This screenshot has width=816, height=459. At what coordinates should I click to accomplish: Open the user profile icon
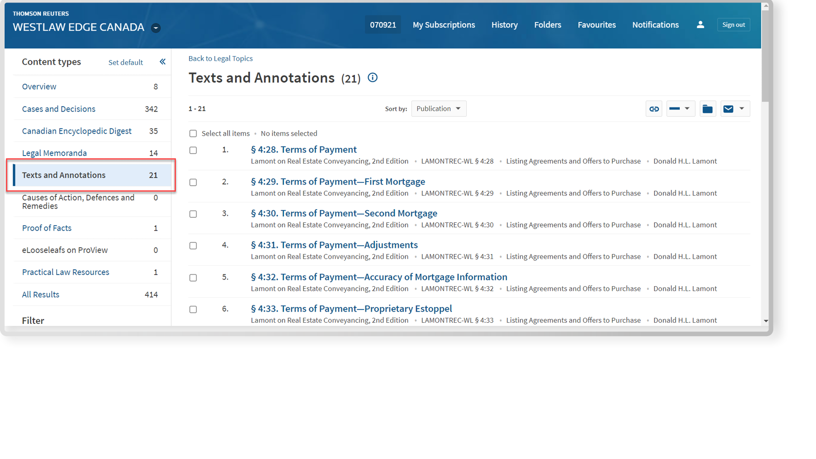click(x=700, y=24)
